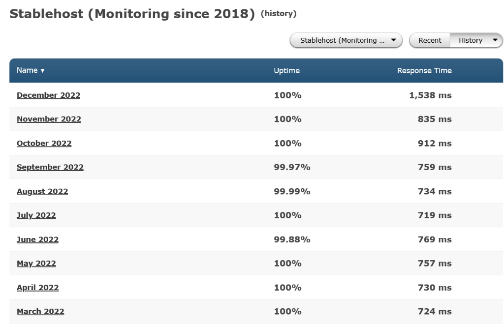504x324 pixels.
Task: Open the August 2022 report link
Action: tap(42, 191)
